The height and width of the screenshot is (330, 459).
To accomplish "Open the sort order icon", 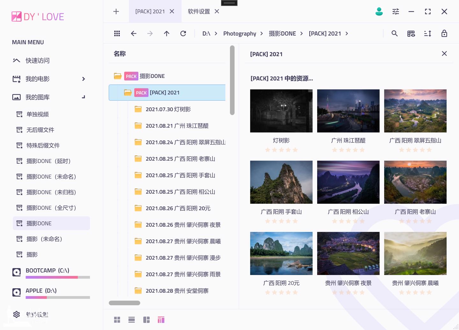I will click(x=428, y=33).
